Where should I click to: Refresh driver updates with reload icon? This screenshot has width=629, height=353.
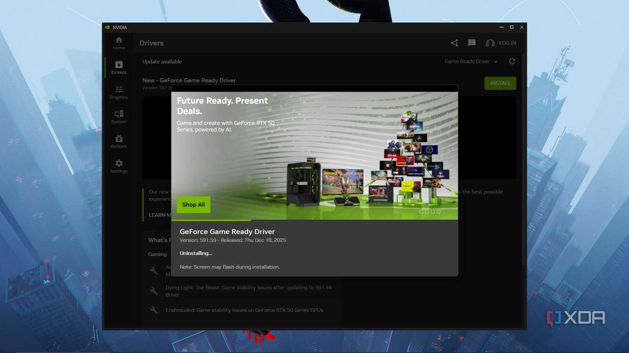click(x=512, y=61)
